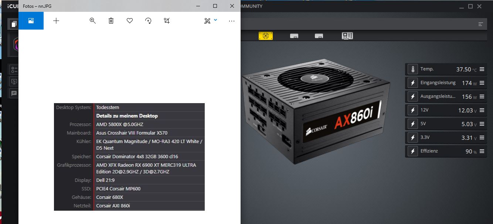Viewport: 493px width, 224px height.
Task: Click the PCIE4 Corsair MP600 SSD entry
Action: click(118, 189)
